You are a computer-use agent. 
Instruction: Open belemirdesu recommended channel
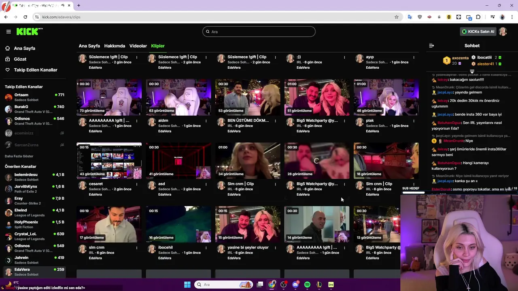[x=34, y=177]
